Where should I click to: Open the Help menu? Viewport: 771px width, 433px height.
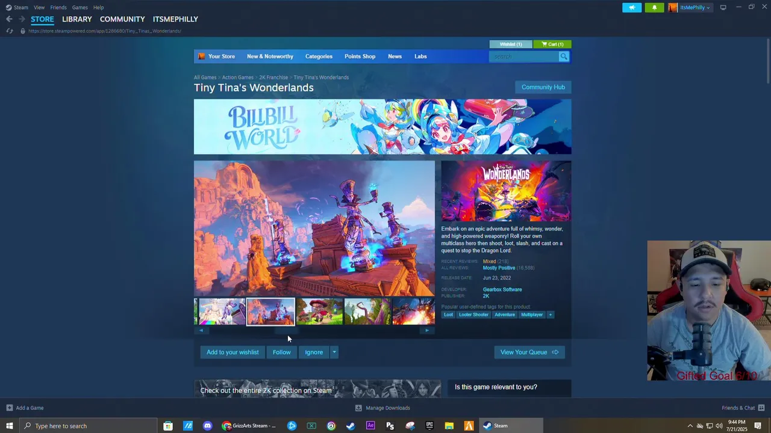[x=98, y=7]
